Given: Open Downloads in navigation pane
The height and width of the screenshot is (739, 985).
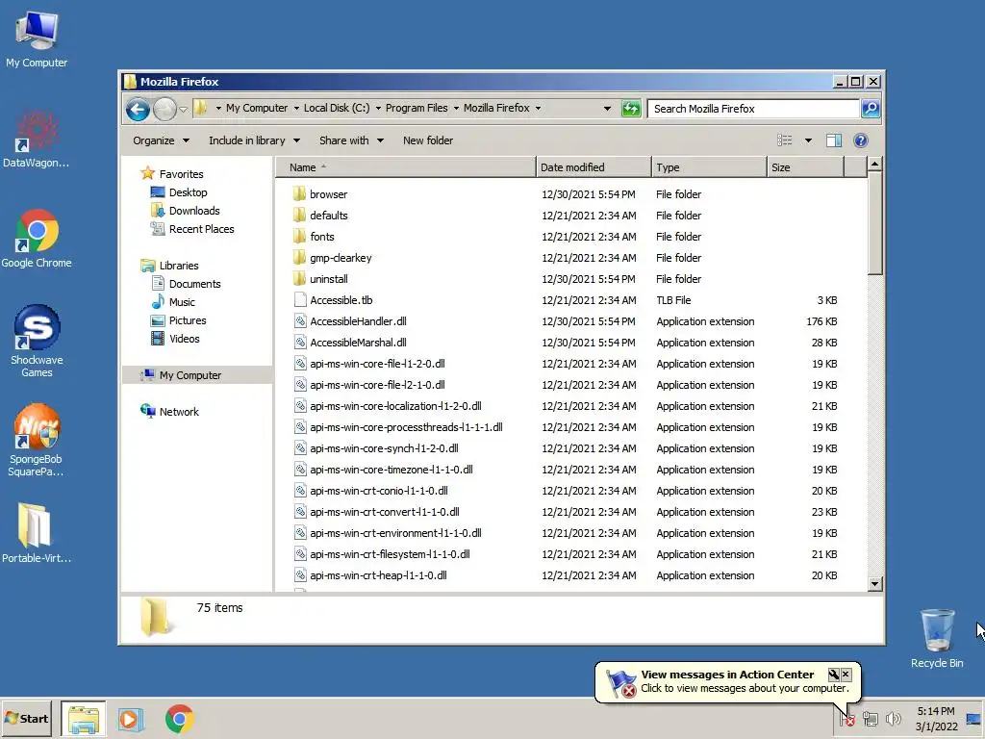Looking at the screenshot, I should click(x=194, y=211).
